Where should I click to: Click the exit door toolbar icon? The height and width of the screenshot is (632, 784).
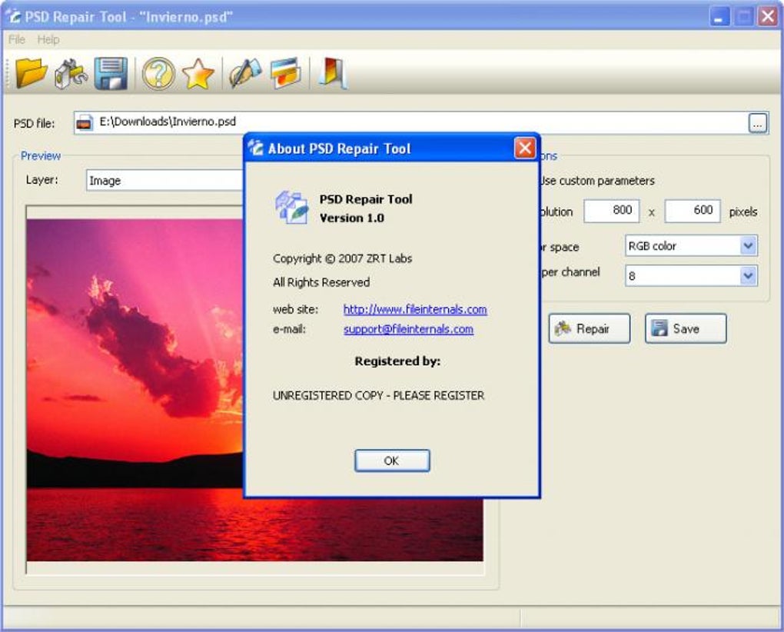tap(333, 74)
